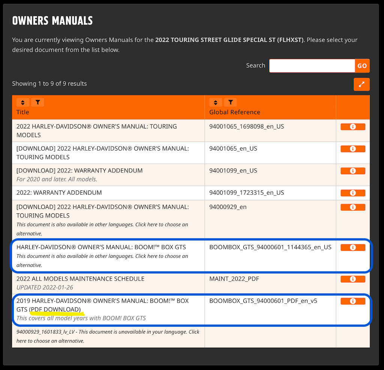Viewport: 384px width, 370px height.
Task: View info for 94001099_1723315_en_US addendum
Action: pos(352,193)
